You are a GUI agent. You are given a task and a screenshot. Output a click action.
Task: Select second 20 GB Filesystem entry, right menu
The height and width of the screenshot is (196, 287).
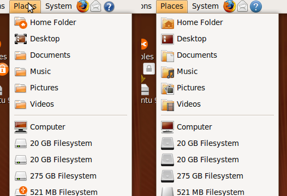click(218, 160)
